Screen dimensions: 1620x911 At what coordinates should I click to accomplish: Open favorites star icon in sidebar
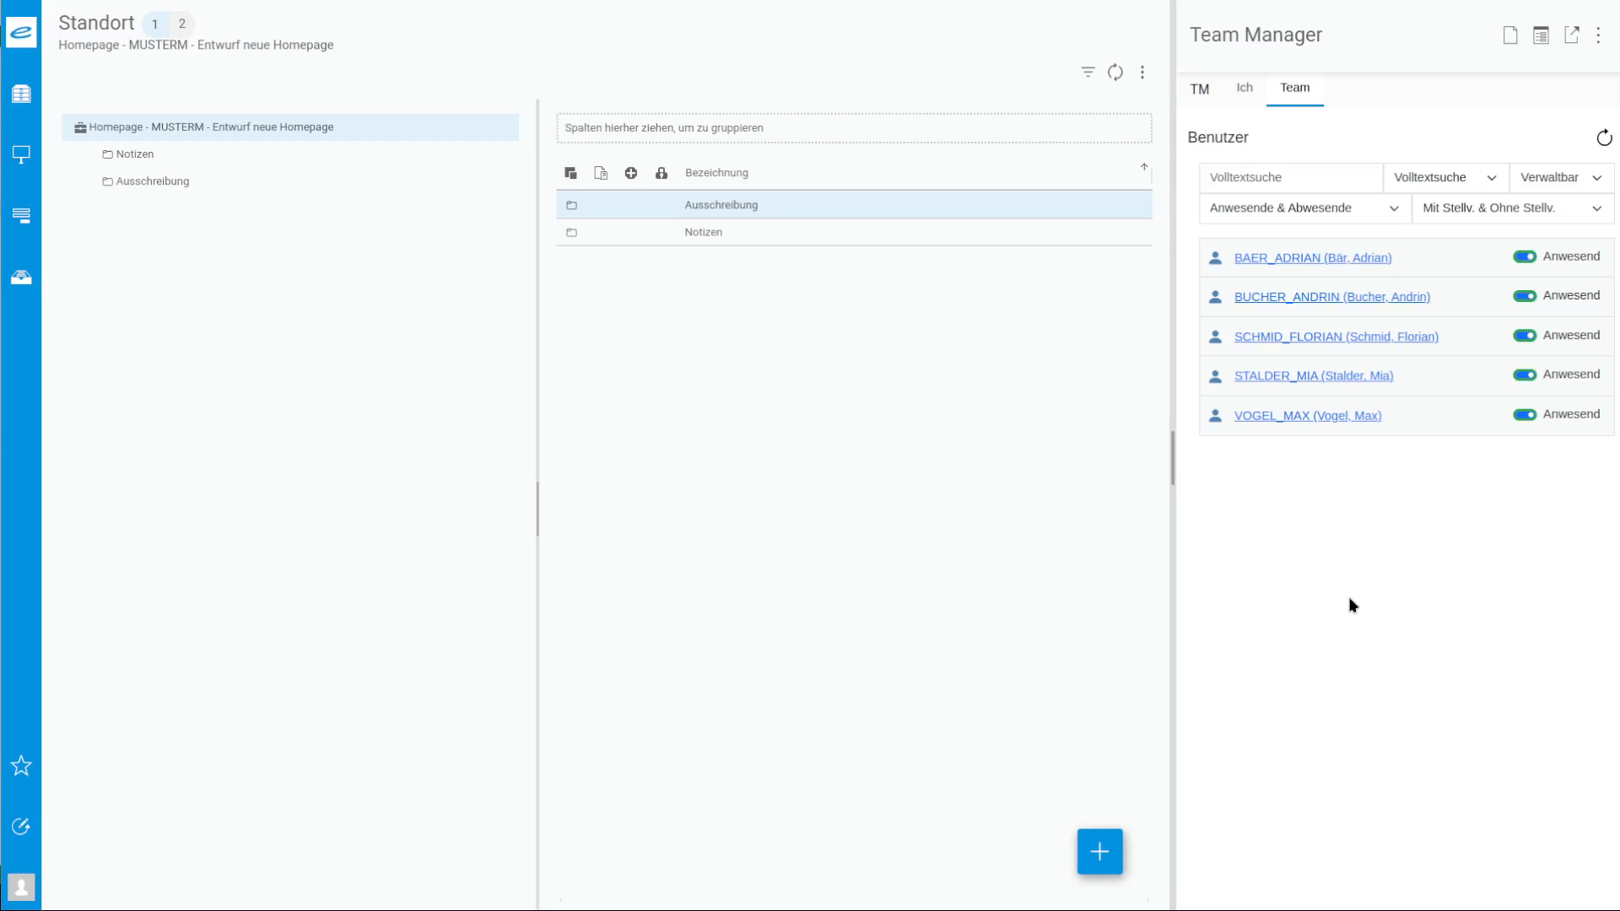coord(21,766)
